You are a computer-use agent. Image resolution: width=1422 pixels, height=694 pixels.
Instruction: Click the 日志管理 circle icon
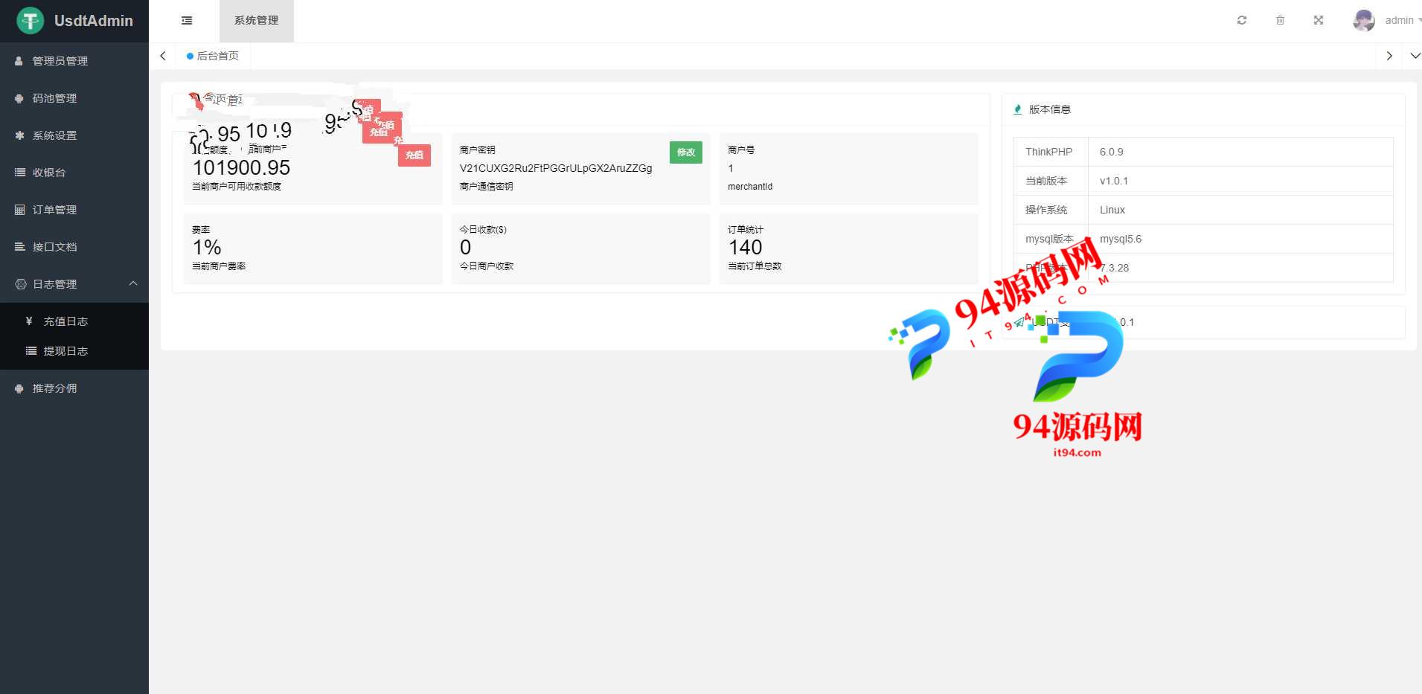[20, 284]
